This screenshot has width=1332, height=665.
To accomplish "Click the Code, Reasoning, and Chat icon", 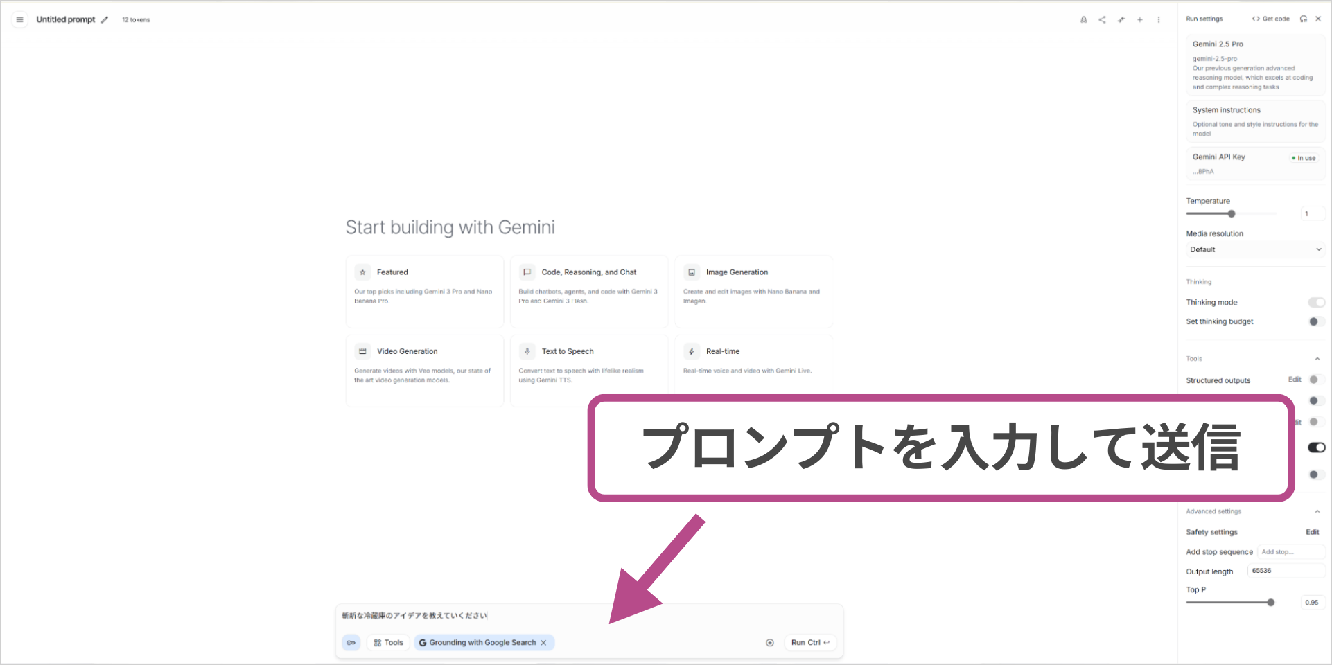I will (x=527, y=272).
